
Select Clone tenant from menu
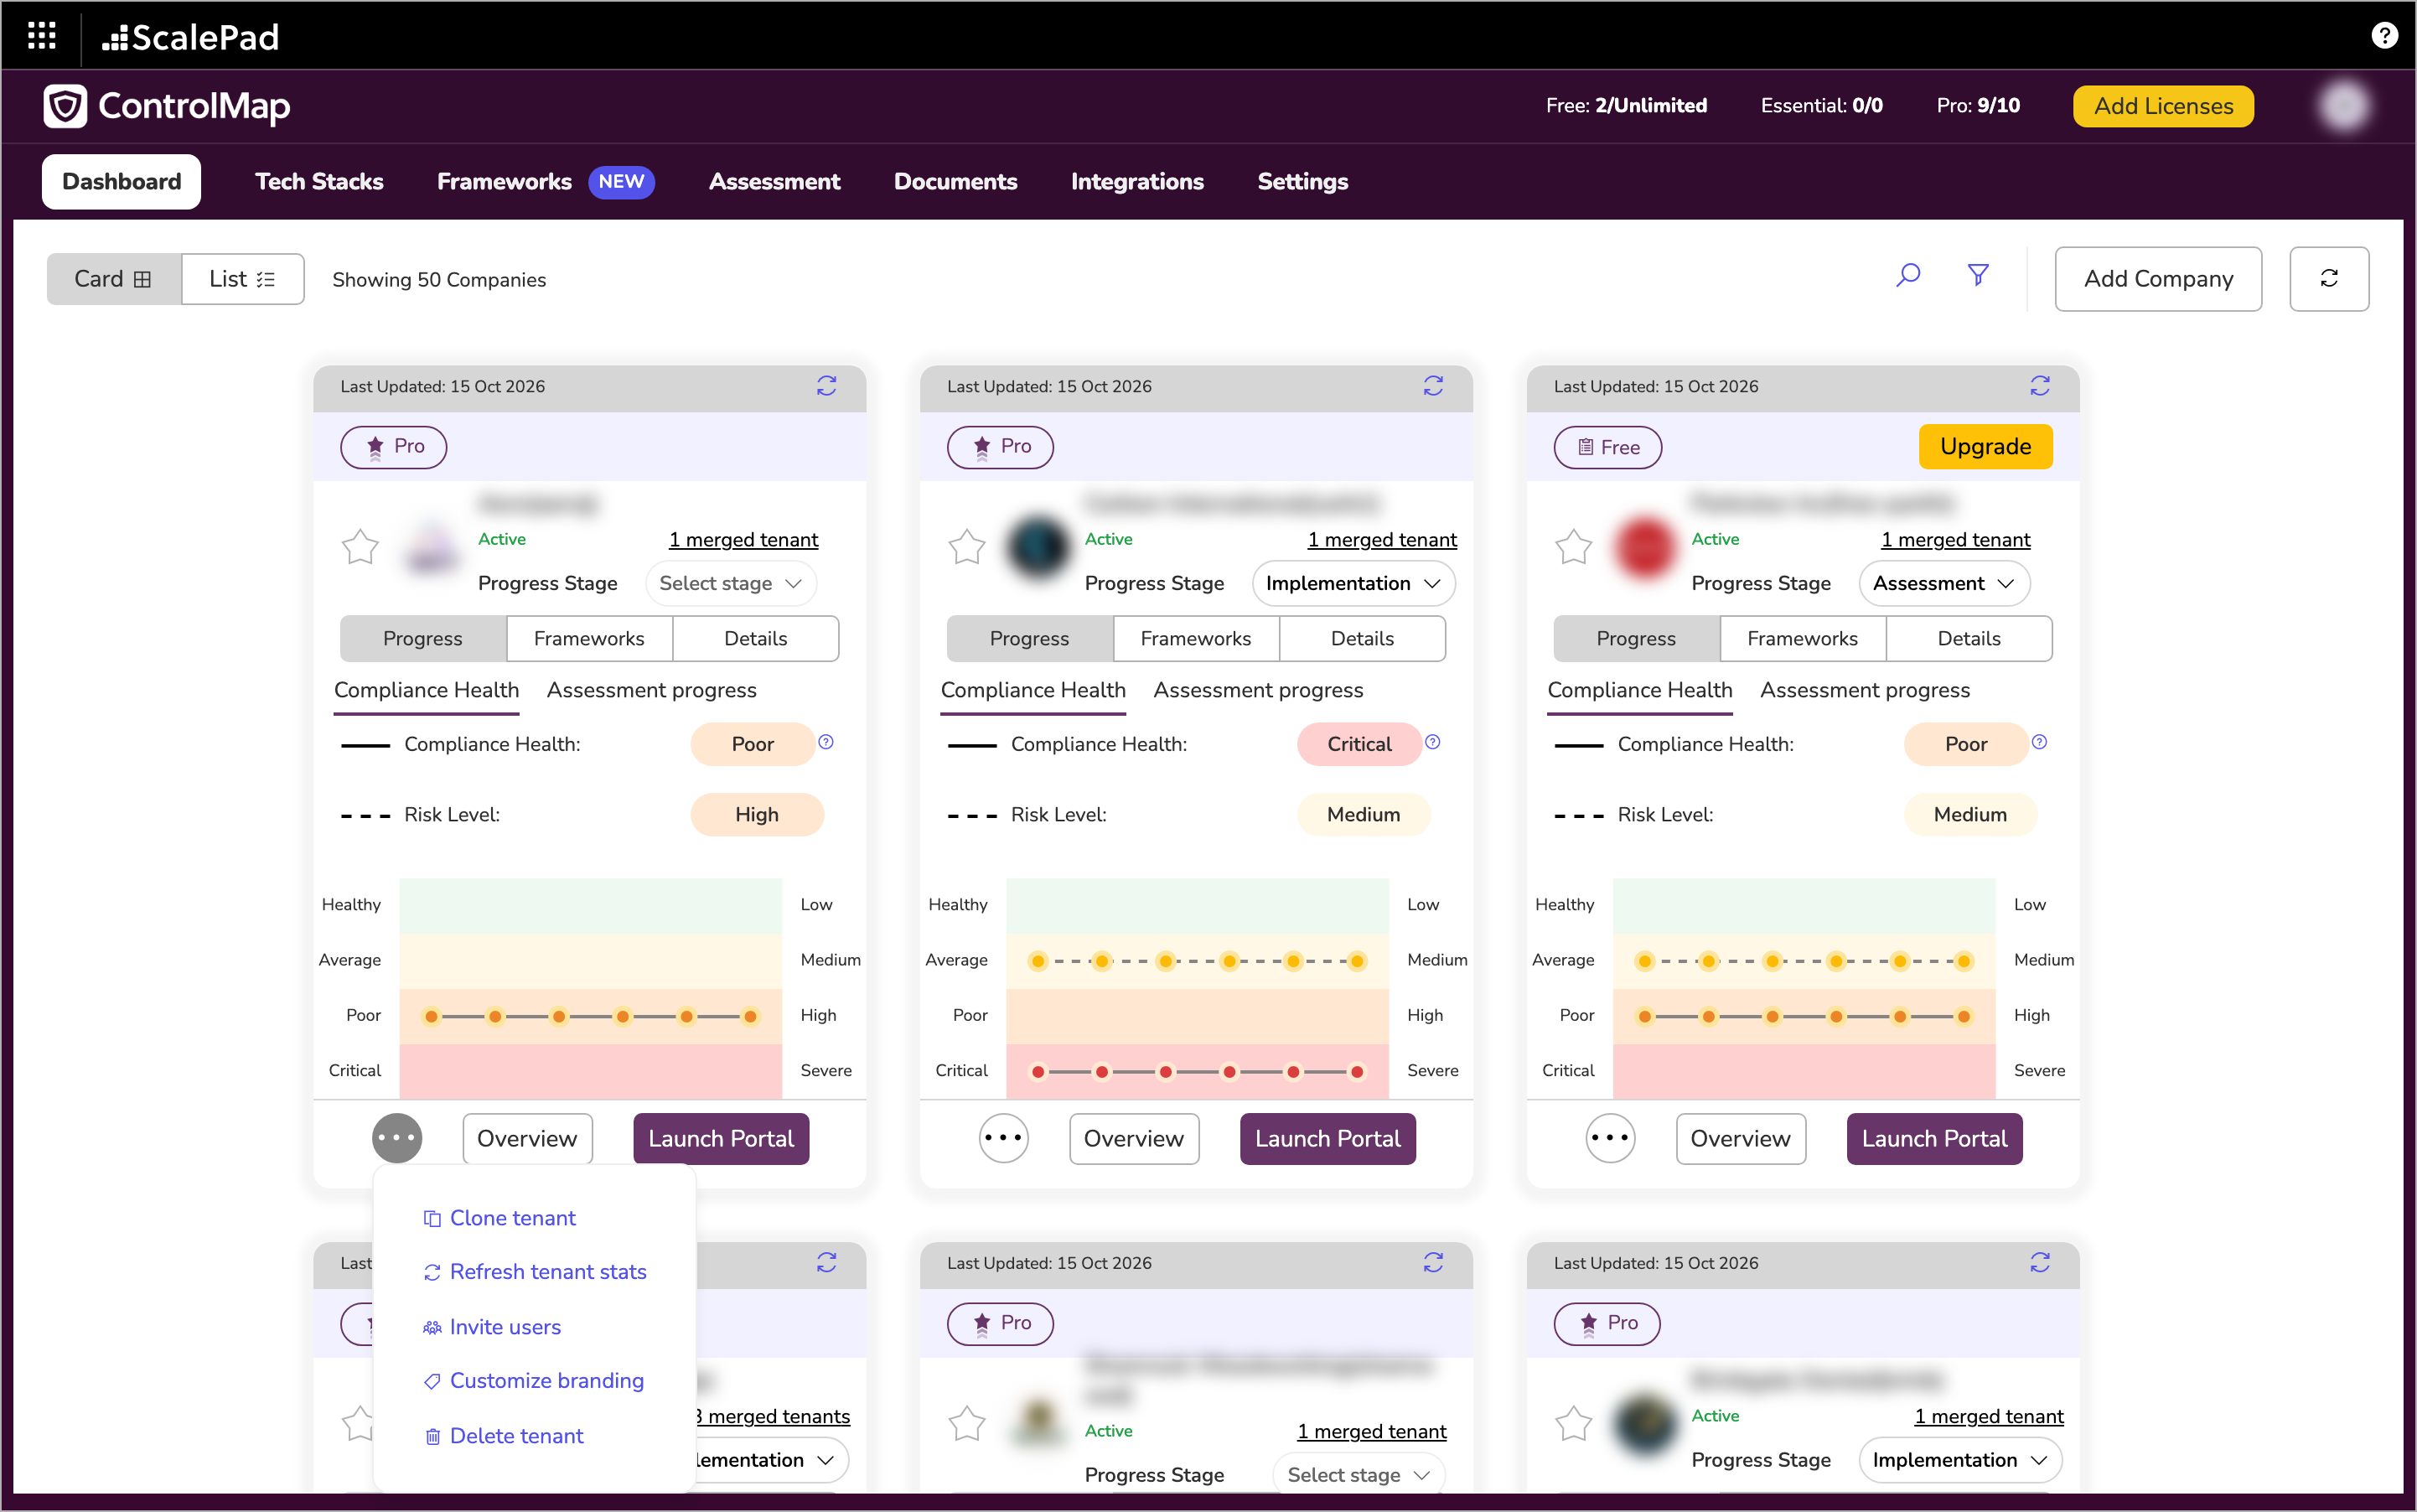click(499, 1218)
